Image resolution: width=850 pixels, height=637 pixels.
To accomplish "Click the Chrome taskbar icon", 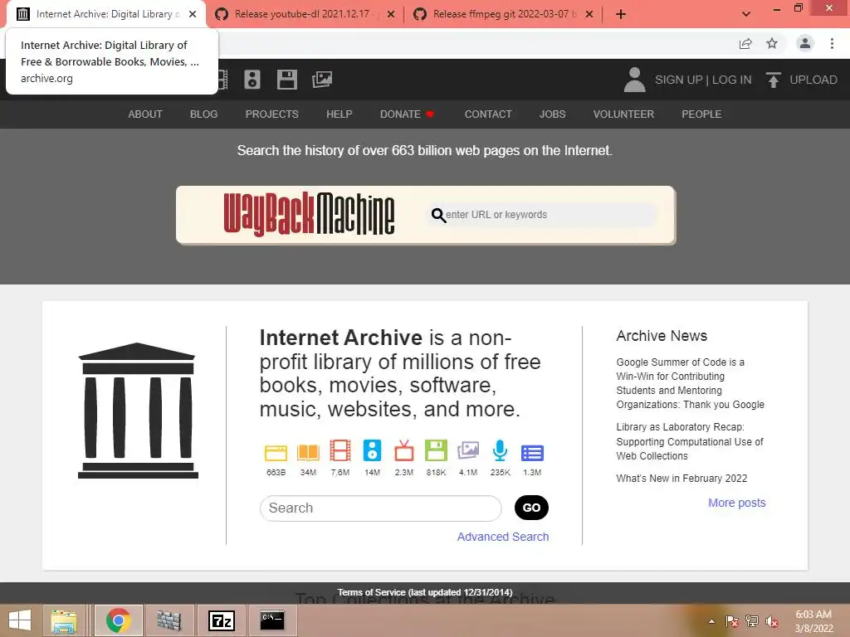I will (118, 620).
